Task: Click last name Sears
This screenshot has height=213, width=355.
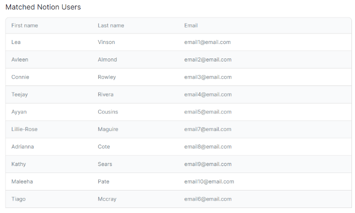Action: point(105,164)
